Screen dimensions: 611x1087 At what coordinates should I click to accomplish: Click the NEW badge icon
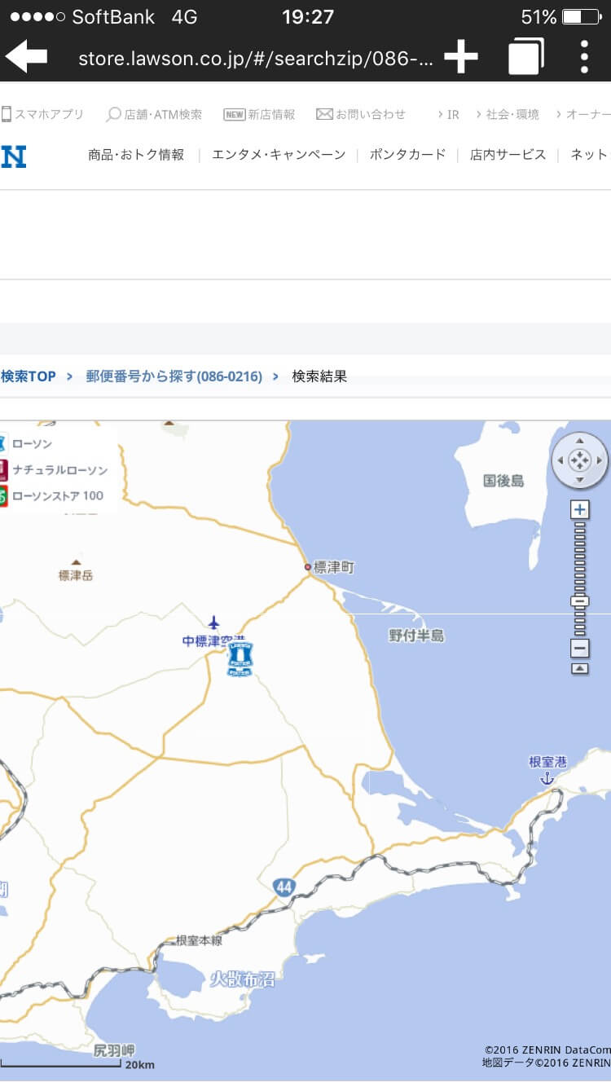[235, 115]
